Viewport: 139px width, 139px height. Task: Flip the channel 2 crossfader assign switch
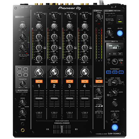point(54,116)
